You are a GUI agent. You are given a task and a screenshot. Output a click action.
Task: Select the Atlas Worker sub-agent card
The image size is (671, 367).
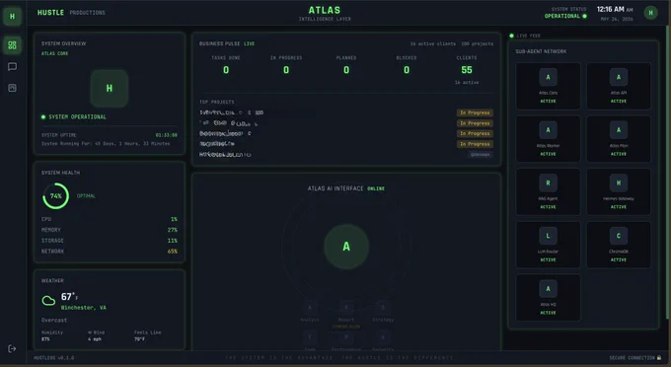(x=549, y=138)
